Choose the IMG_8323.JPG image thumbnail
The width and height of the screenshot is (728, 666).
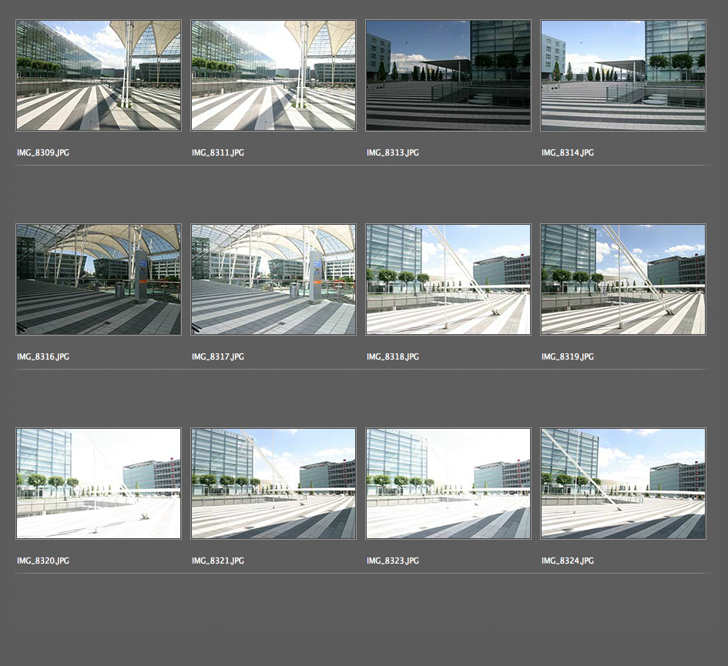tap(448, 484)
